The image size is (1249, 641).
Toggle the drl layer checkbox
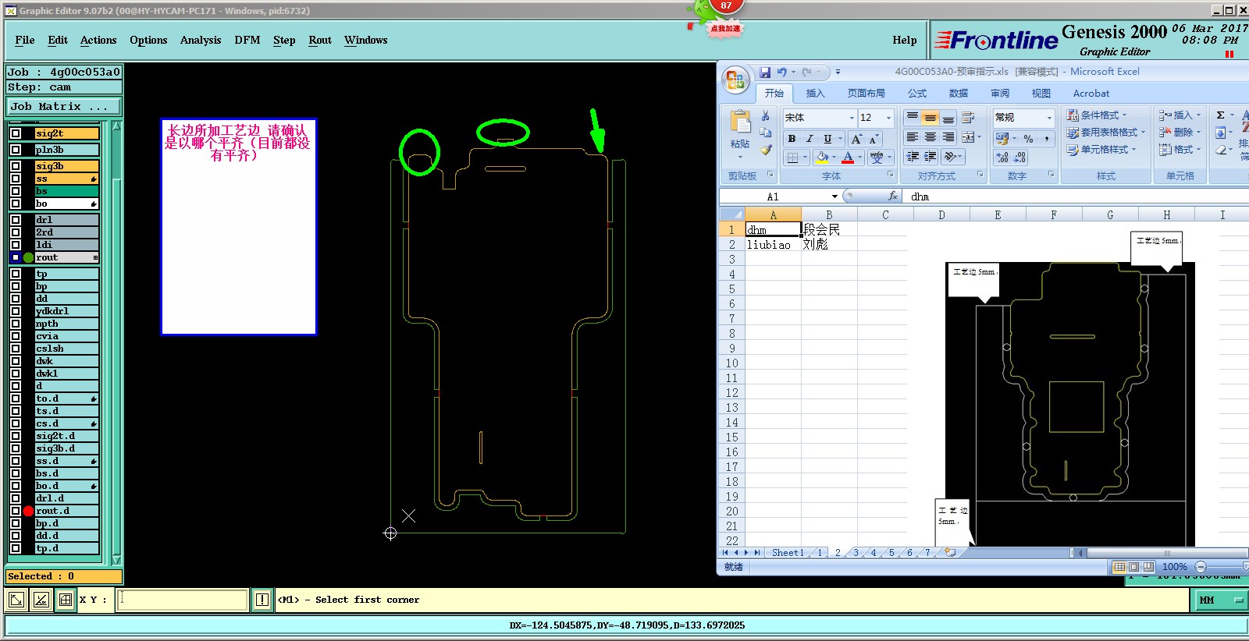(x=16, y=220)
